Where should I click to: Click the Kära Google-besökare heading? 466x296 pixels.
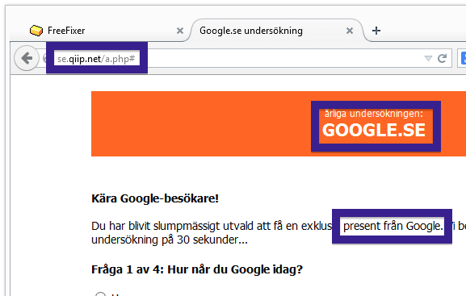tap(155, 198)
